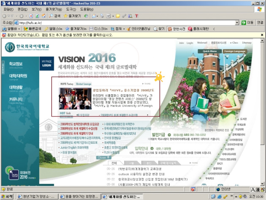This screenshot has height=200, width=266.
Task: Open dropdown arrow beside Mail icon
Action: [x=97, y=16]
